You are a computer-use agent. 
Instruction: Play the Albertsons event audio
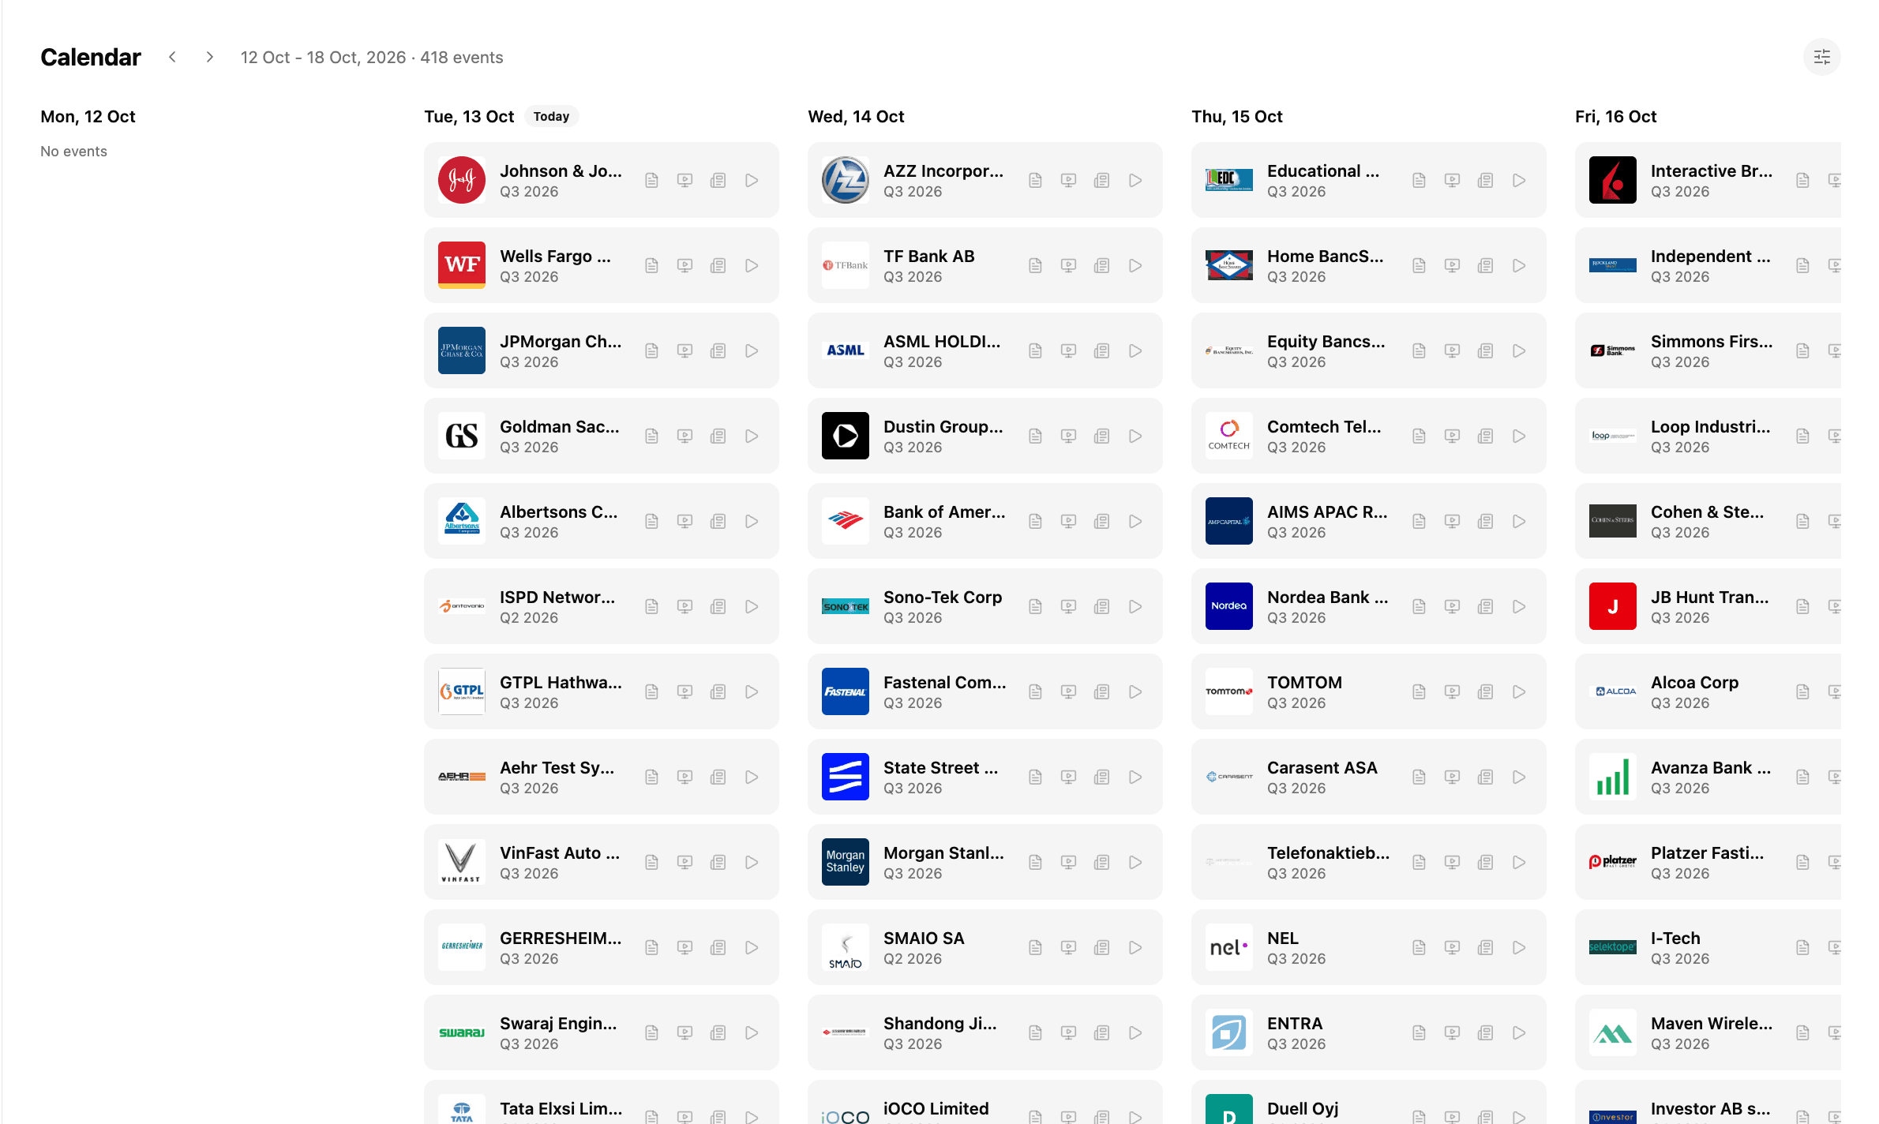coord(752,521)
